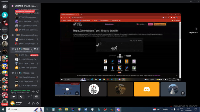The image size is (200, 112).
Task: Select user [L - ДКВС] Павло
Action: point(27,59)
